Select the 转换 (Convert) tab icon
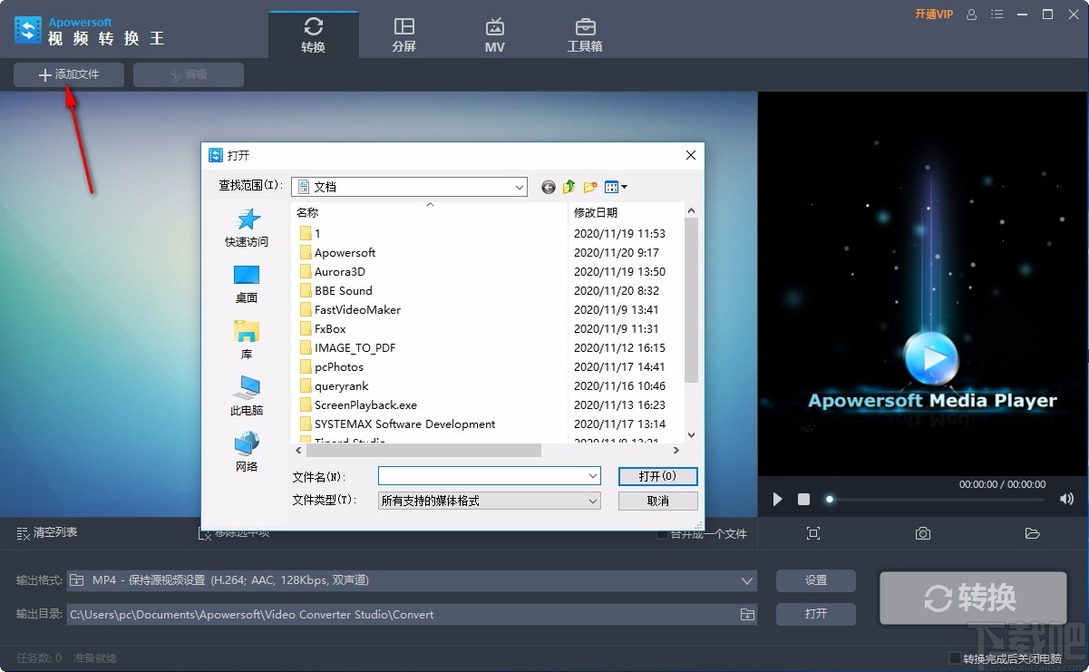This screenshot has height=672, width=1089. click(314, 27)
